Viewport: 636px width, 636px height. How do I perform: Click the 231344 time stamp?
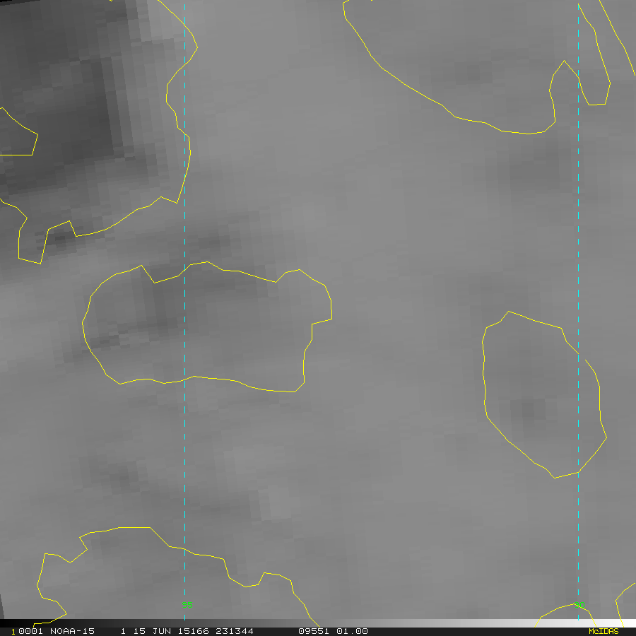[235, 631]
